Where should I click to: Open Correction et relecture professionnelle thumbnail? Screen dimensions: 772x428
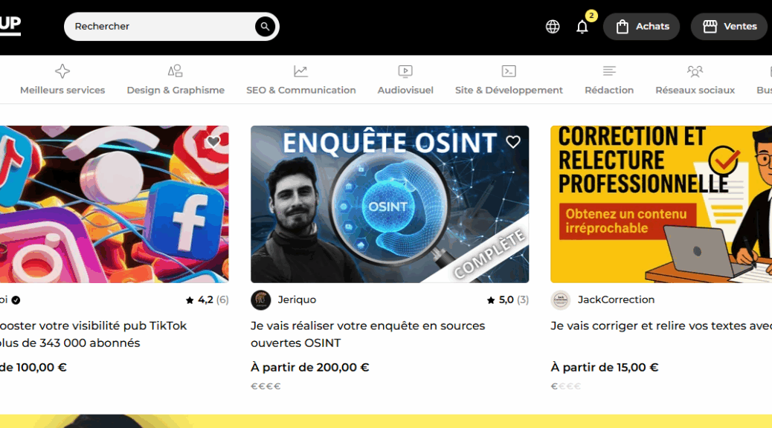coord(661,204)
